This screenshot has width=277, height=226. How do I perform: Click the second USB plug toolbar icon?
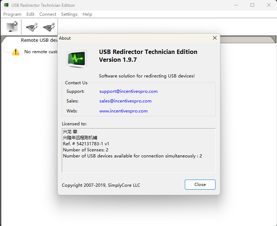pos(49,27)
